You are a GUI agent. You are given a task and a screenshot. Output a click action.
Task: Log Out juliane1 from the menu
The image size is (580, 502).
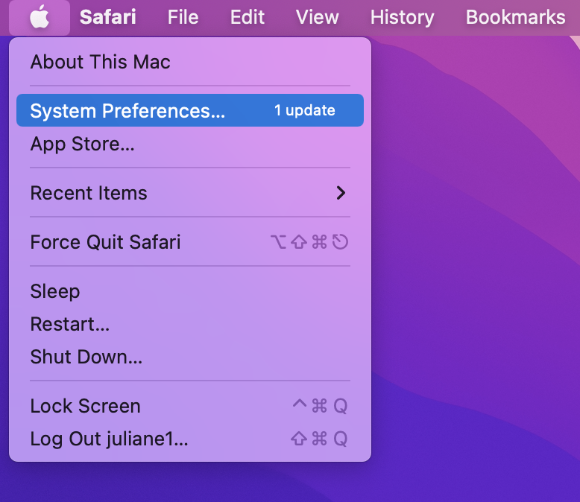[x=109, y=439]
